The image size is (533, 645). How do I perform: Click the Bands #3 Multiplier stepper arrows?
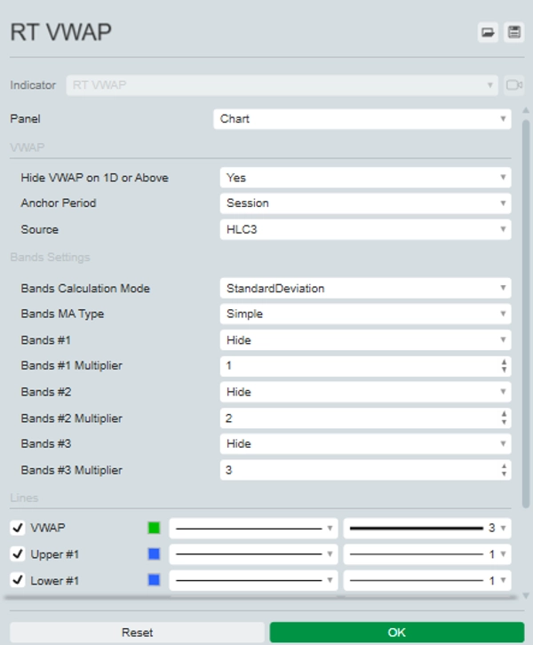coord(504,470)
